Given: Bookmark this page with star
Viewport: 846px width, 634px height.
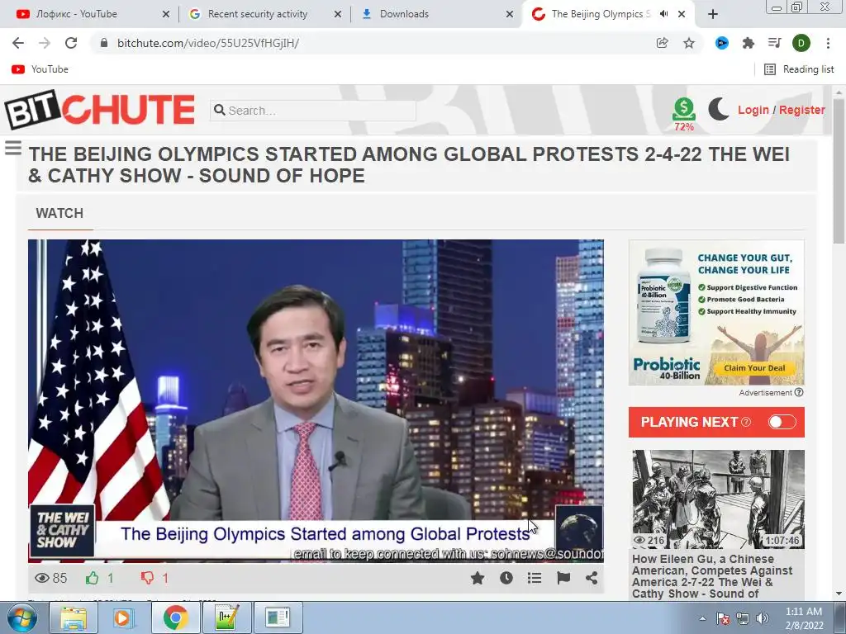Looking at the screenshot, I should (689, 43).
